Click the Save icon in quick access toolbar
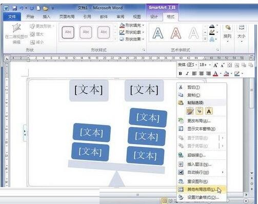 tap(15, 8)
